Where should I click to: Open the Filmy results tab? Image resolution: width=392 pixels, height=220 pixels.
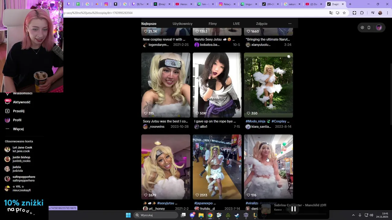pos(213,24)
